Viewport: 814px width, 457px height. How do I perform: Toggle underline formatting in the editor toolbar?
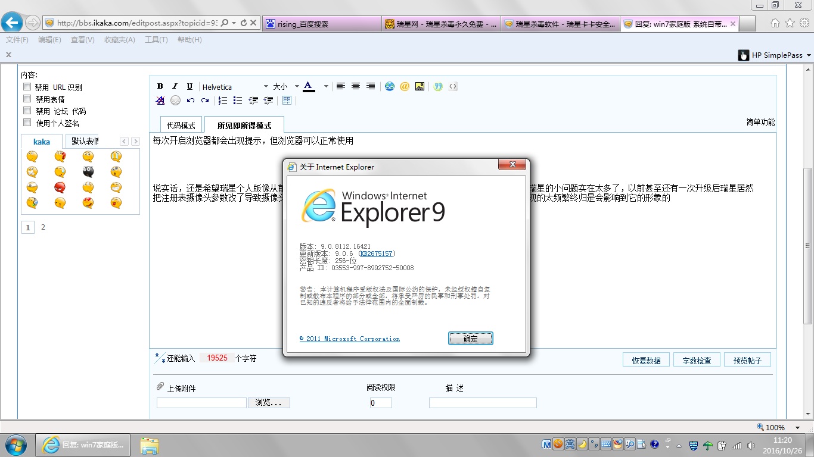click(x=189, y=86)
